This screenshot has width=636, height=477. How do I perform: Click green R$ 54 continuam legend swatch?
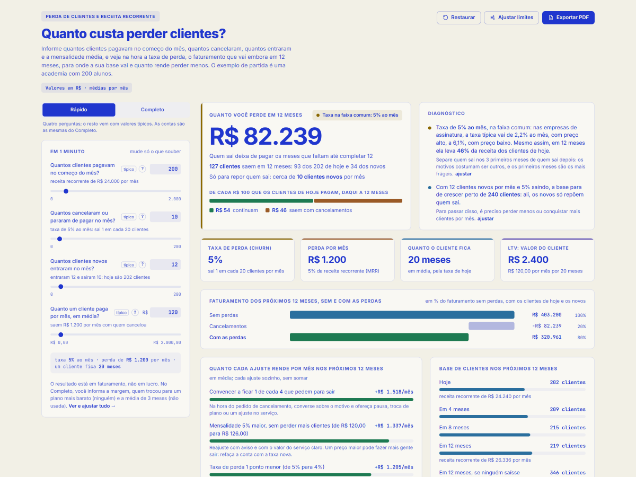coord(211,210)
